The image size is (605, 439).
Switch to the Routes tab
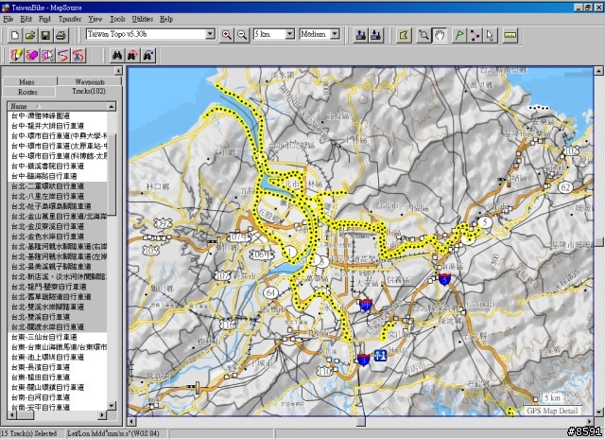point(27,92)
